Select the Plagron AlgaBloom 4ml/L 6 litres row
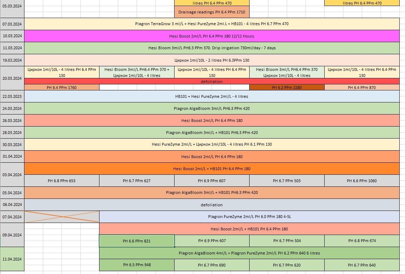 pyautogui.click(x=250, y=253)
